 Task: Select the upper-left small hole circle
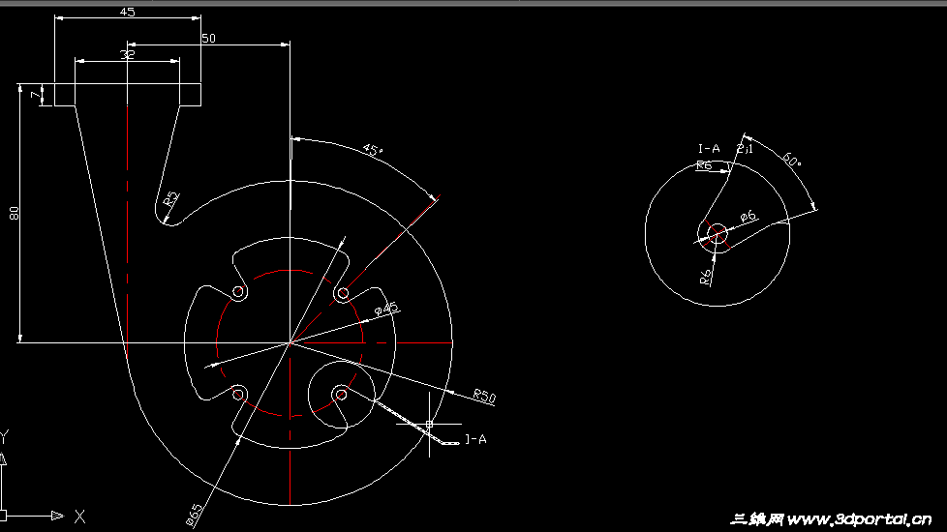click(238, 292)
